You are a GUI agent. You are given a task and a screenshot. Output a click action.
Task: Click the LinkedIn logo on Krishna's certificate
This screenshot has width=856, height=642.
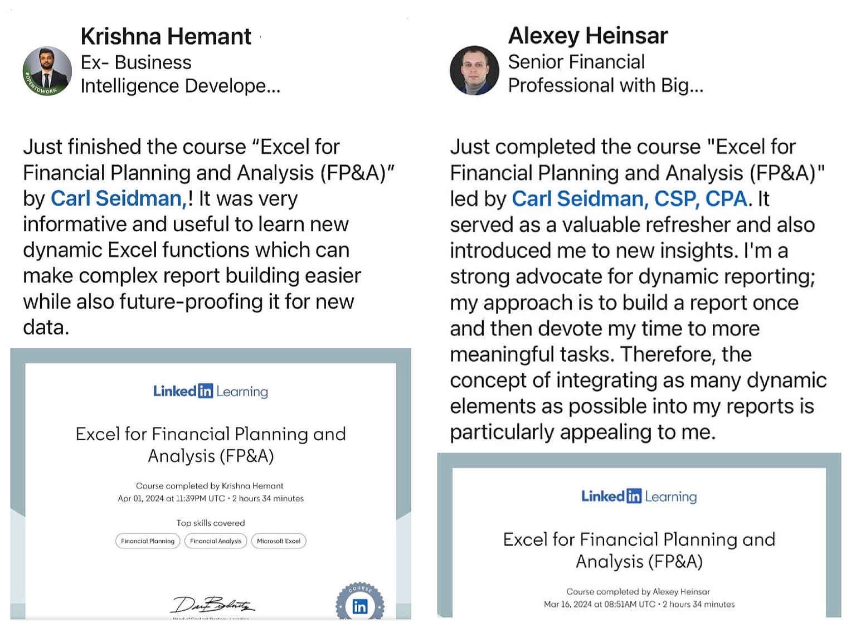tap(211, 391)
